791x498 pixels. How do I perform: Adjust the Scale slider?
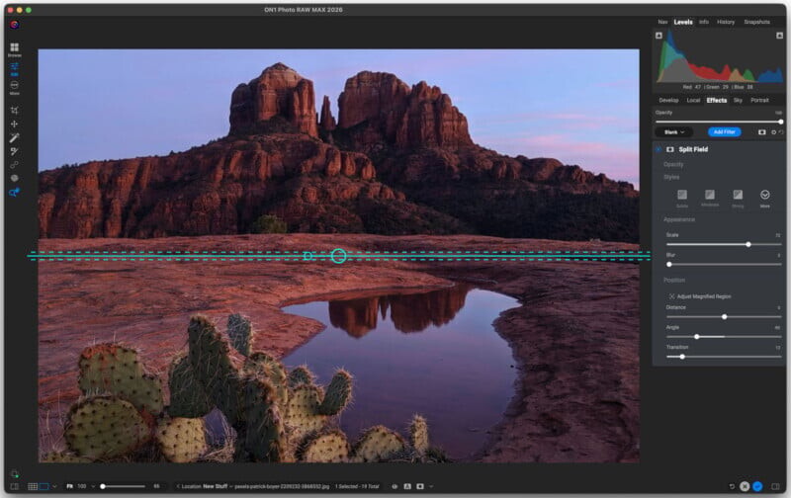coord(747,244)
